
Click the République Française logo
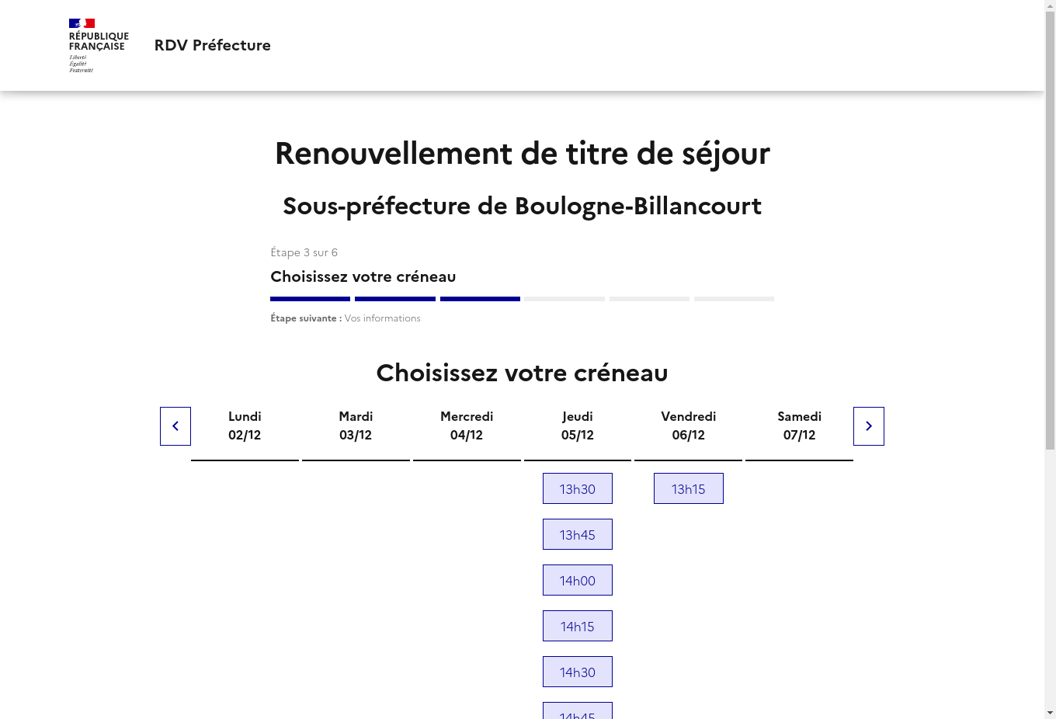point(99,46)
